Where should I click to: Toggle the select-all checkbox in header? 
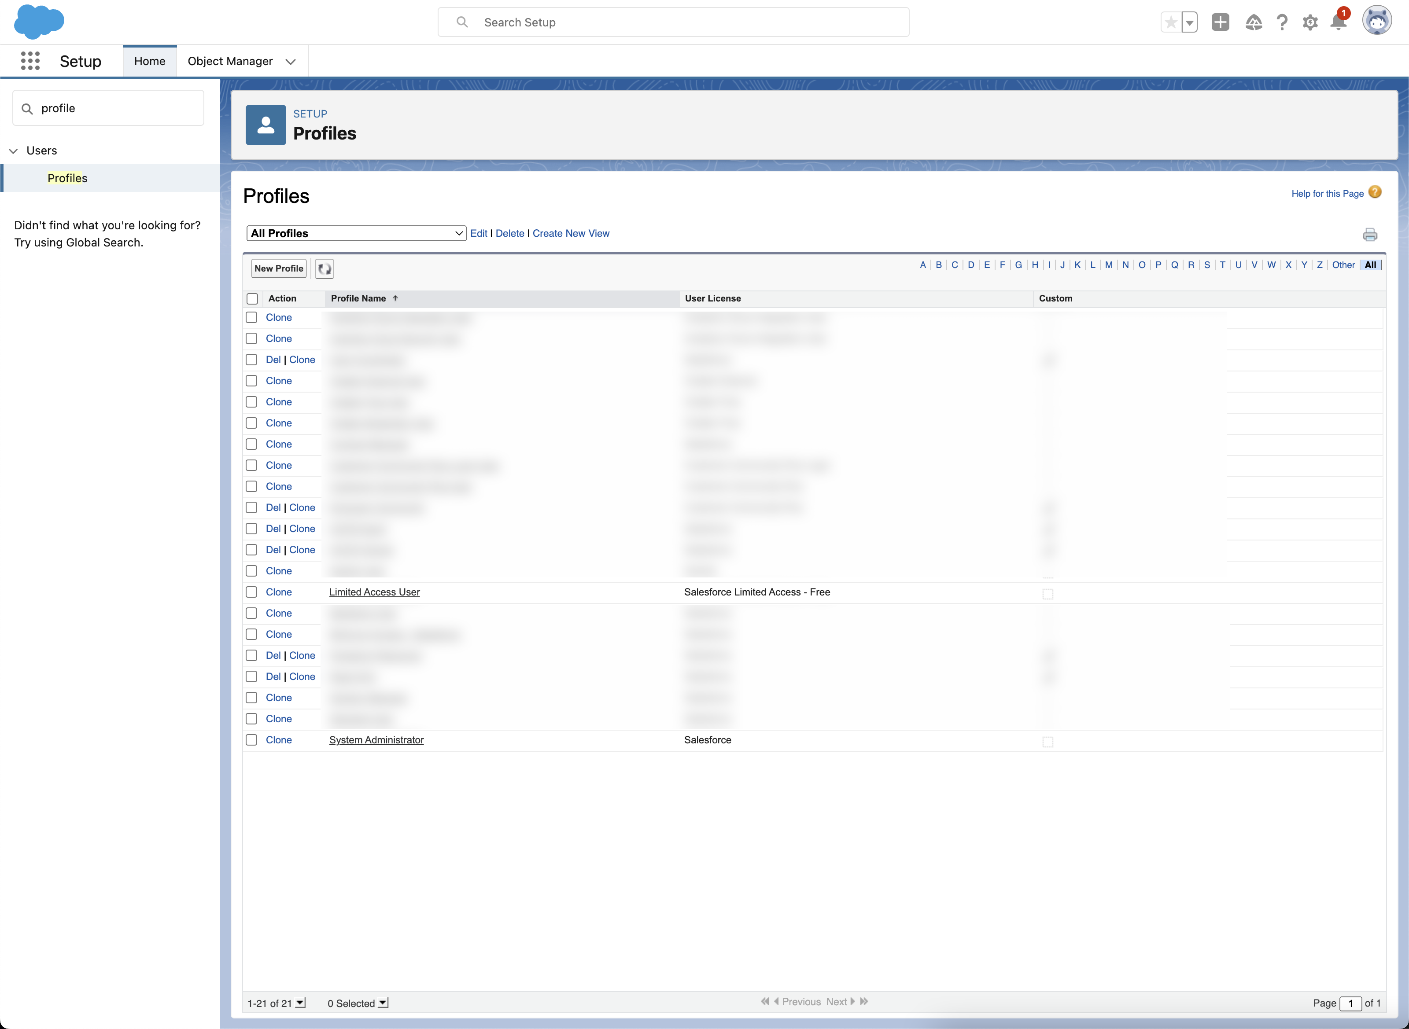point(252,298)
